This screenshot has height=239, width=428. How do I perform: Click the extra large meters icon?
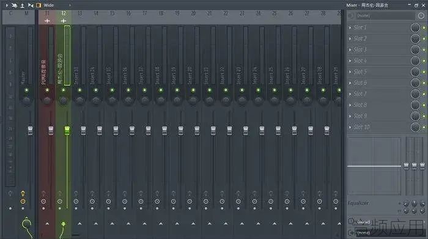point(23,5)
